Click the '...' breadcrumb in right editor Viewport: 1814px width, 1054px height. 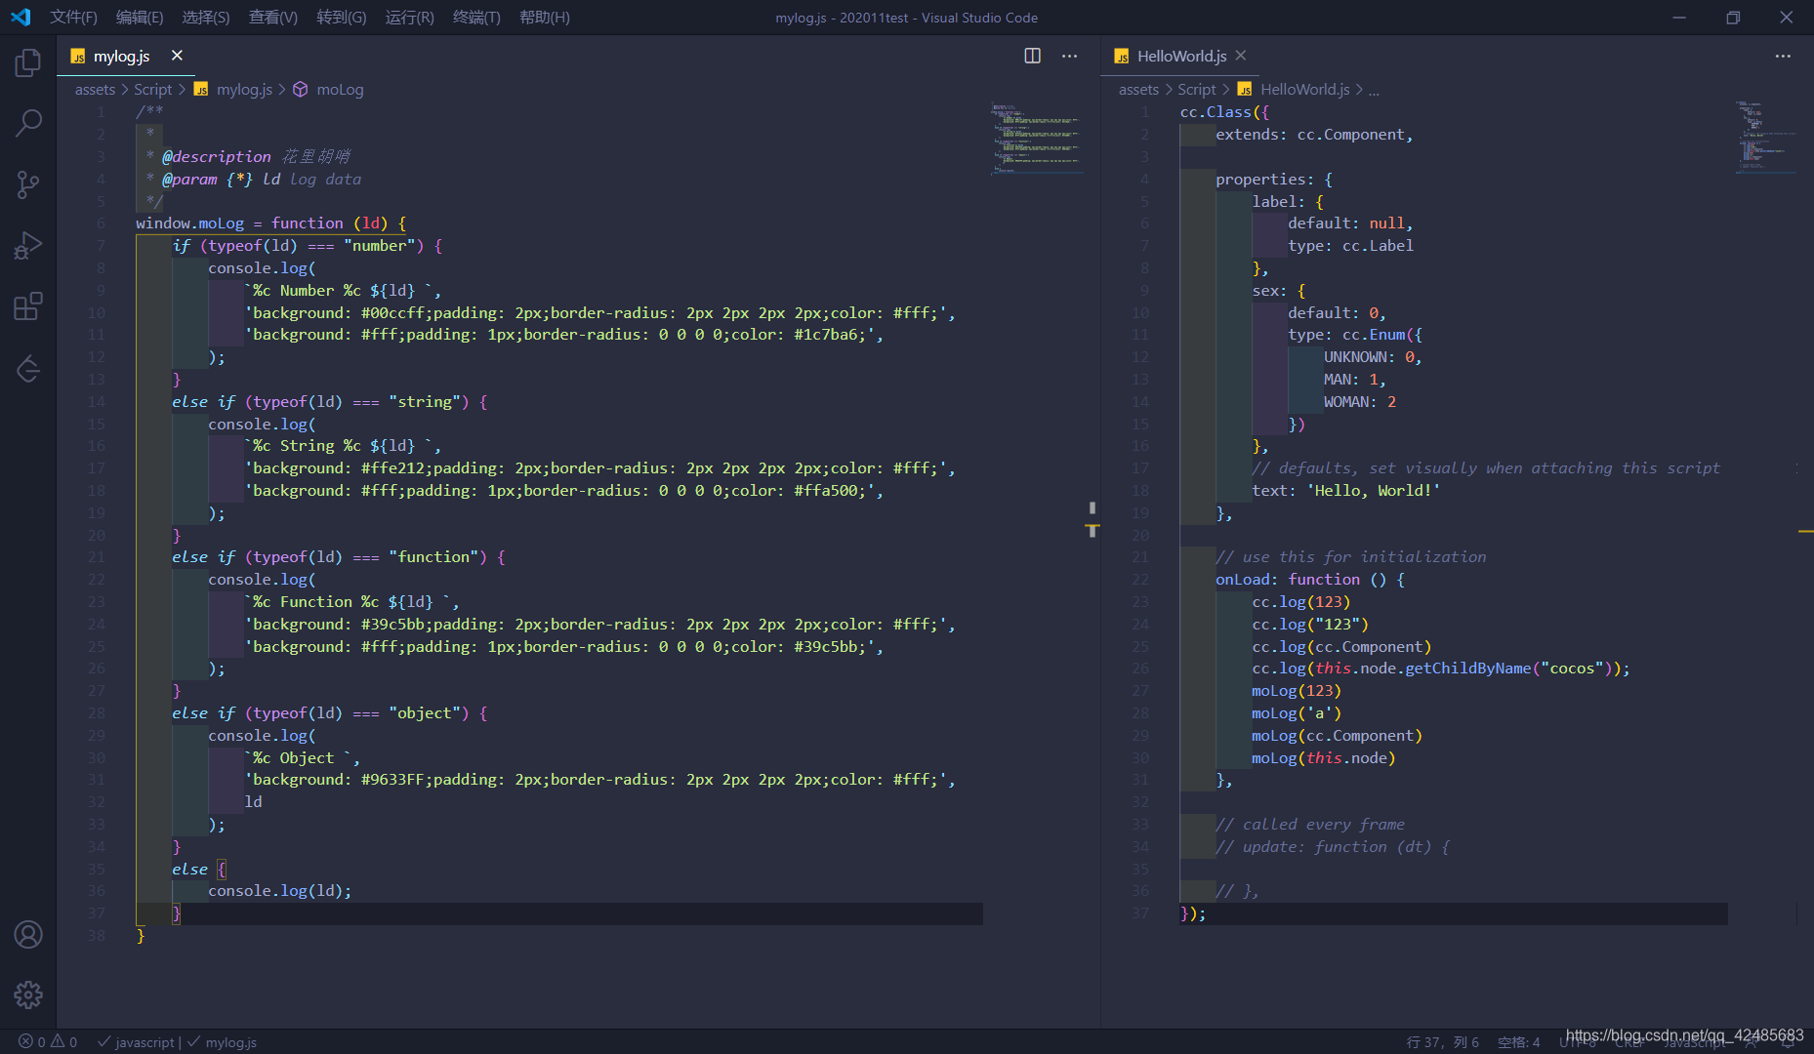click(1374, 89)
